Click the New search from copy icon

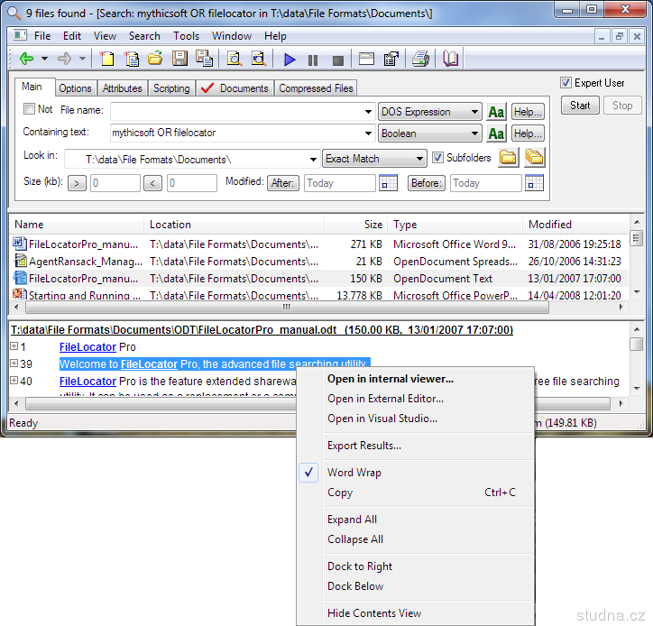pos(132,59)
